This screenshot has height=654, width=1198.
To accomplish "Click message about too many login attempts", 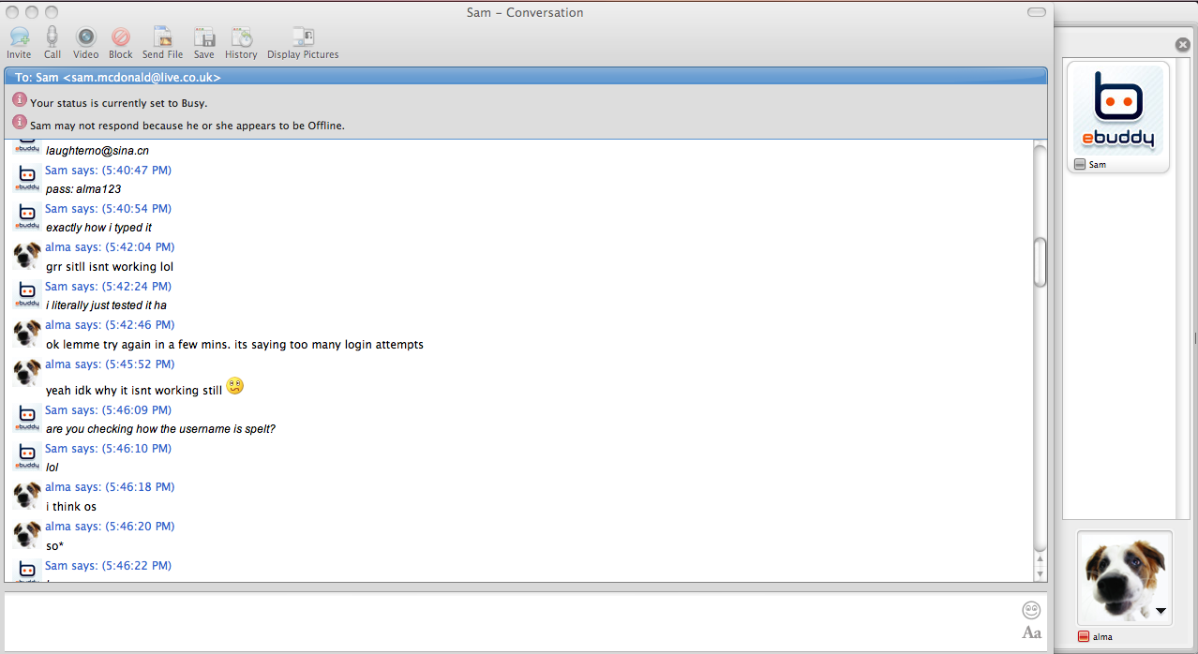I will [x=234, y=345].
